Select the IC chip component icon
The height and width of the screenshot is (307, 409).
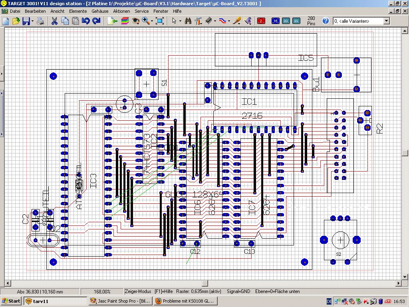208,21
